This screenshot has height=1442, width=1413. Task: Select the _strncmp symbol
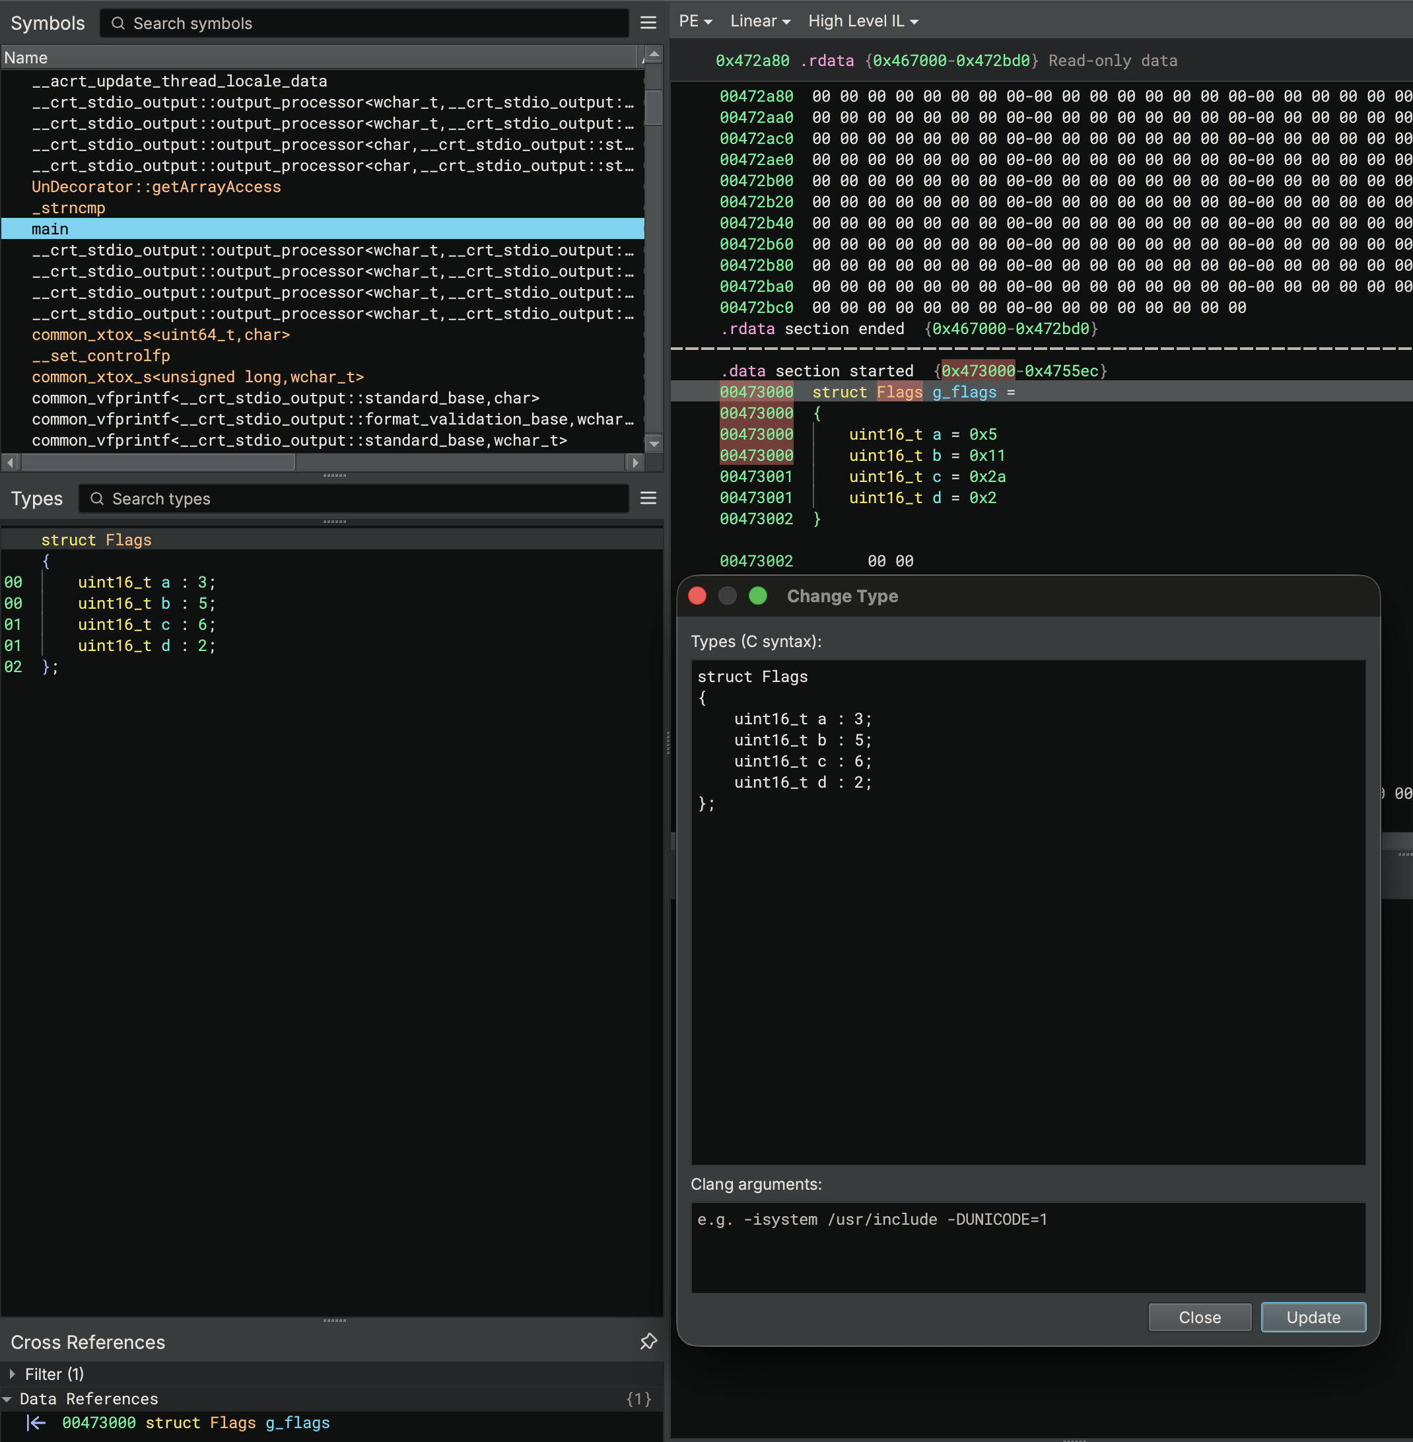[x=68, y=208]
